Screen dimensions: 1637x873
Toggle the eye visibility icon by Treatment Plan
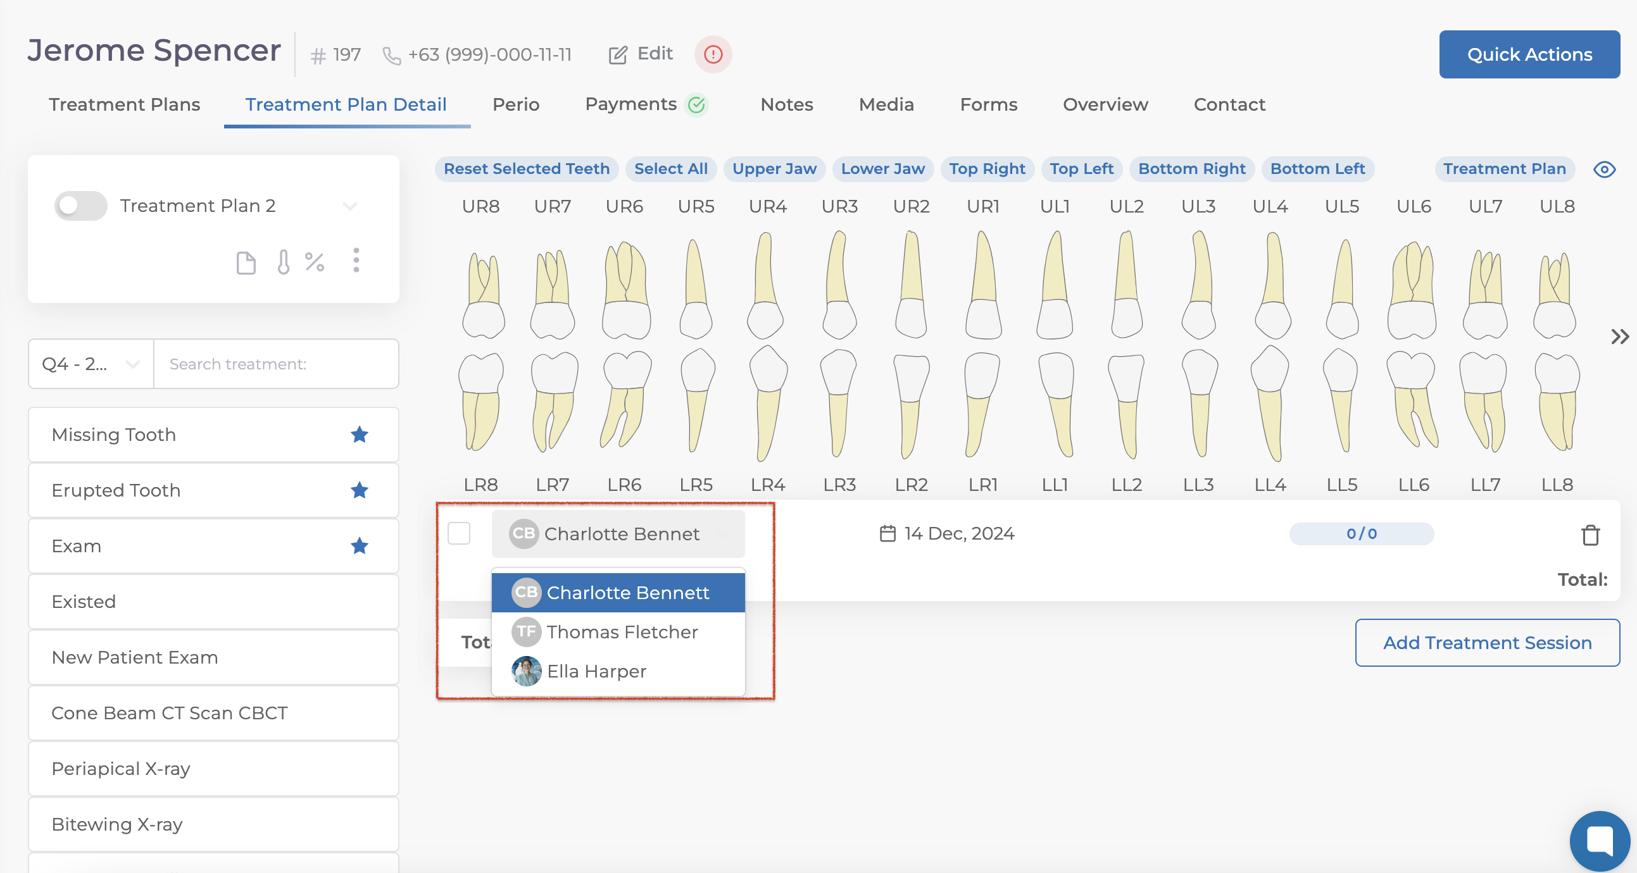click(1604, 170)
